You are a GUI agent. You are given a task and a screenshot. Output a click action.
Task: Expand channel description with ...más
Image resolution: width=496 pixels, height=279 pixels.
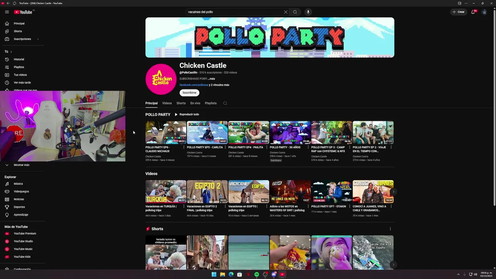211,79
